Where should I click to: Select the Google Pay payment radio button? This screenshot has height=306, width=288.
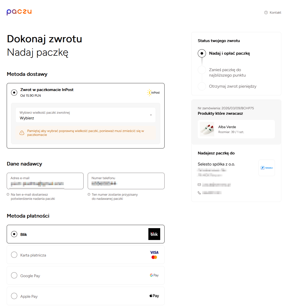click(14, 275)
